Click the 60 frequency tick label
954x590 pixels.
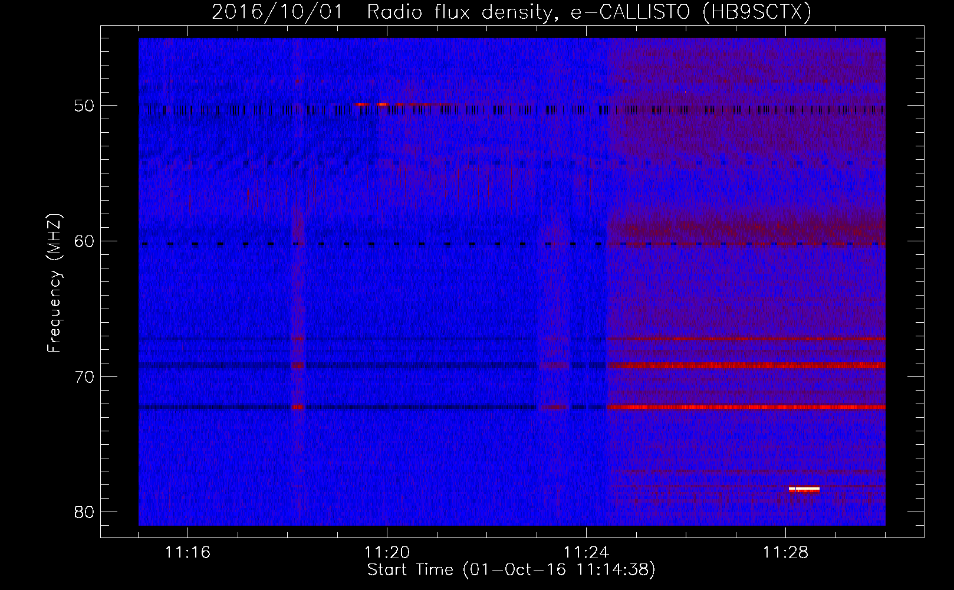pos(84,241)
